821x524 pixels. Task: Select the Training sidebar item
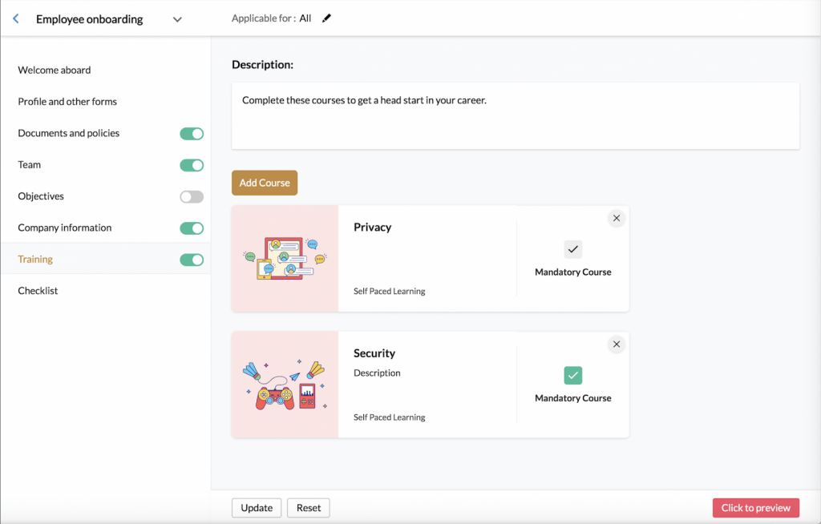pyautogui.click(x=35, y=259)
